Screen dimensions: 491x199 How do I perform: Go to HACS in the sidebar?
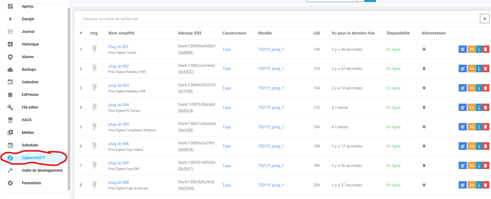pyautogui.click(x=27, y=120)
